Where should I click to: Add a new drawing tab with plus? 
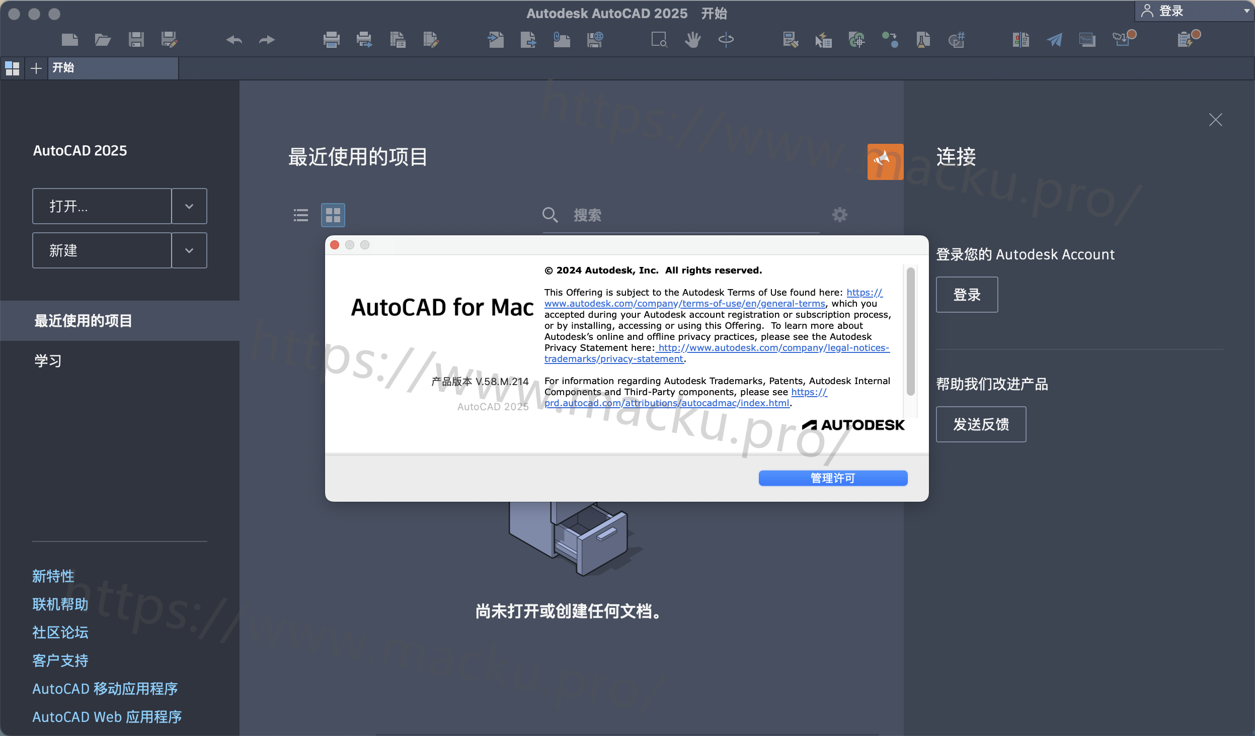[x=36, y=68]
